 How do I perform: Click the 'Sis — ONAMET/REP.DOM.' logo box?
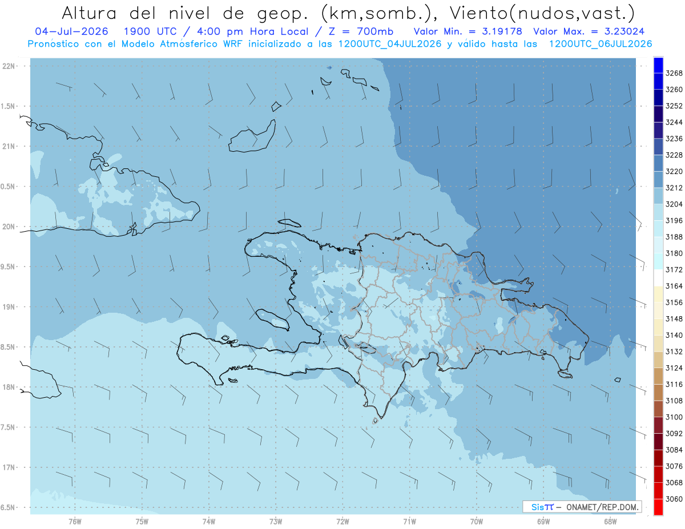point(582,507)
